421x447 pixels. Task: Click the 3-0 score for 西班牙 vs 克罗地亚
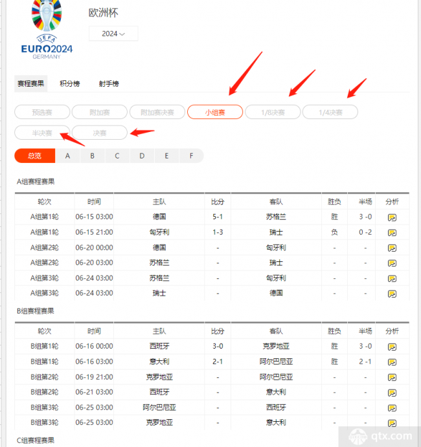pyautogui.click(x=218, y=346)
